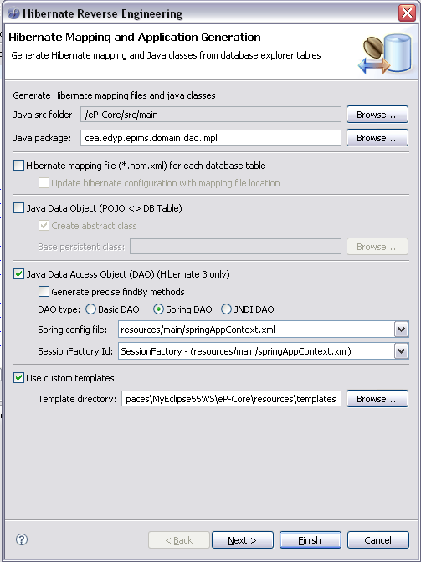Browse for the Java src folder
This screenshot has width=421, height=562.
pos(377,115)
